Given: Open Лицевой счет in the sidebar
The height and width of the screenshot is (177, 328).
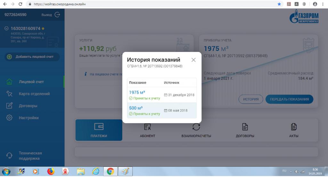Looking at the screenshot, I should 31,82.
